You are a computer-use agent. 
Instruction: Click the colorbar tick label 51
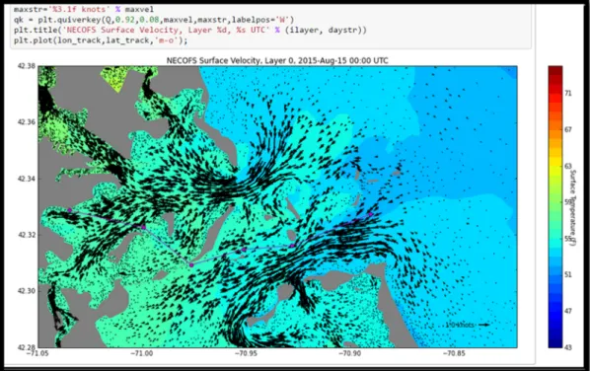568,274
